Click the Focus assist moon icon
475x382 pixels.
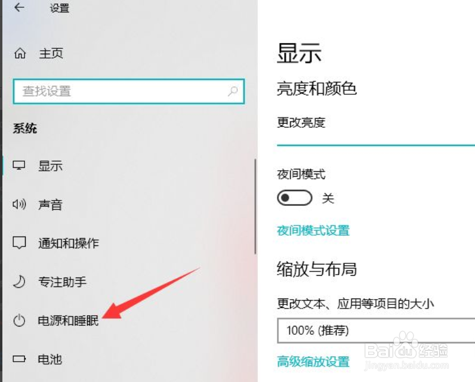[x=19, y=282]
